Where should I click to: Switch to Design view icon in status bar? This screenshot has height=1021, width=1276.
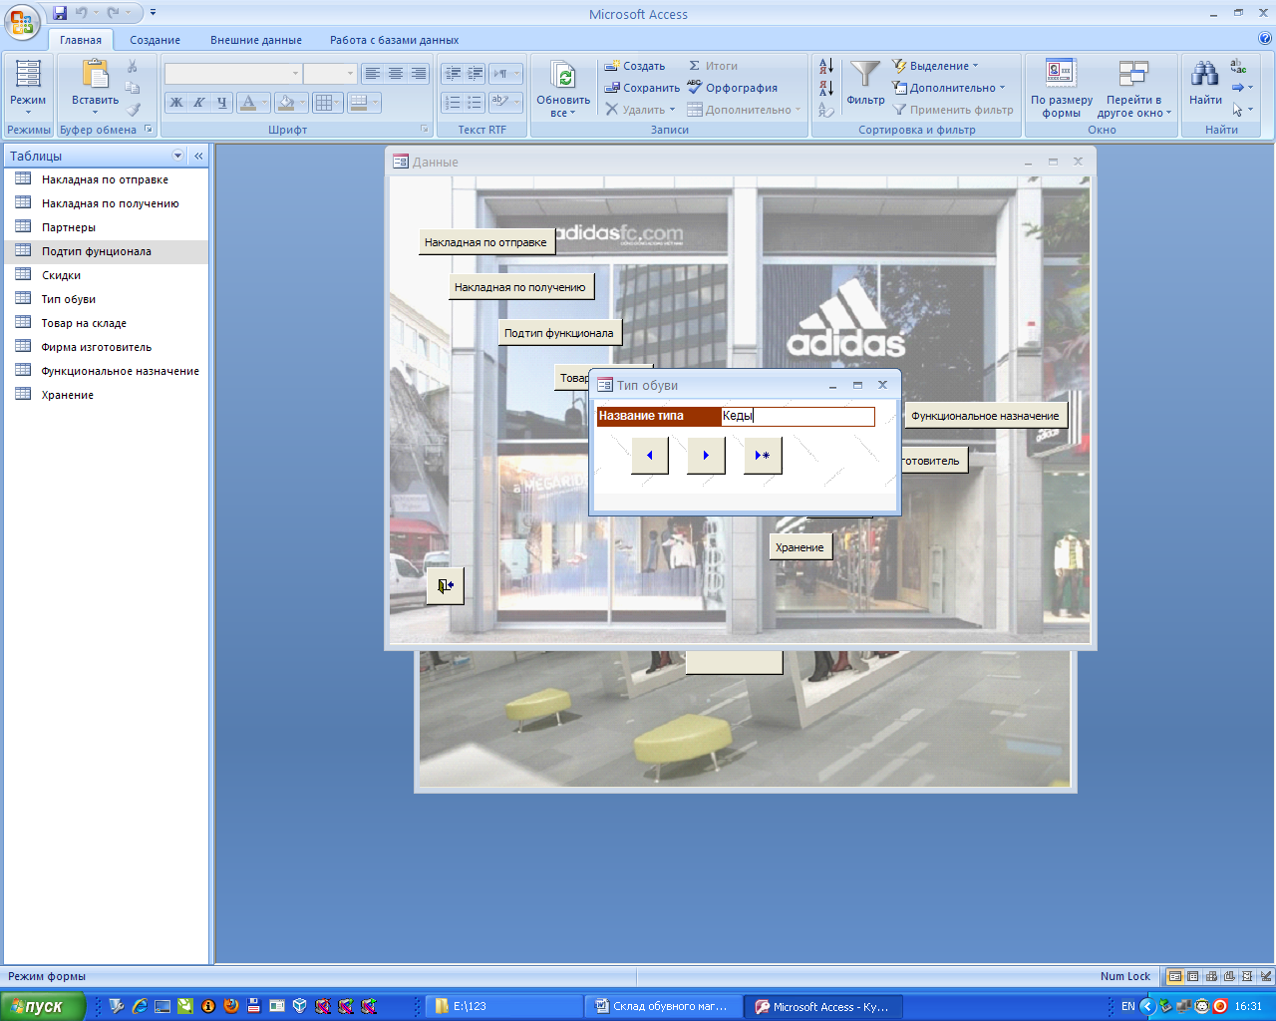pos(1266,977)
